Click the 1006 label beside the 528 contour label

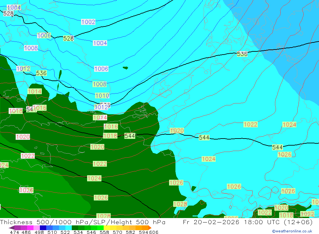point(44,35)
